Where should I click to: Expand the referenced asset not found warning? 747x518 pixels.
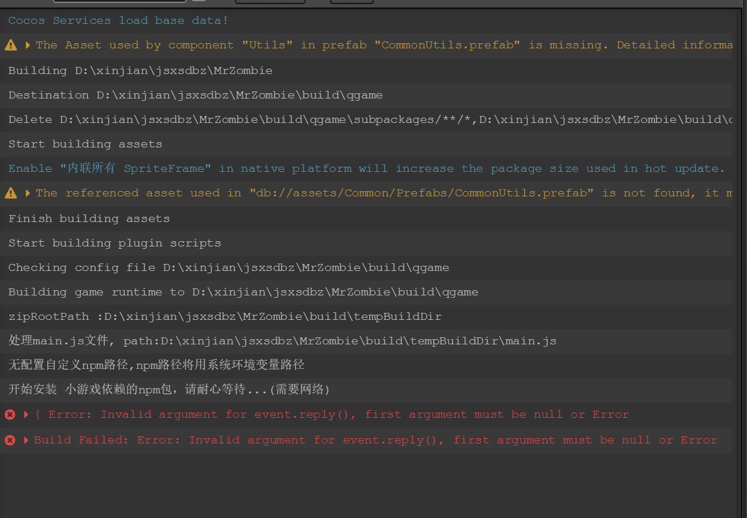pyautogui.click(x=27, y=193)
